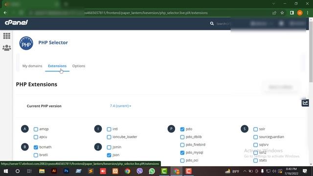
Task: Enable the ioncube_loader extension
Action: 109,137
